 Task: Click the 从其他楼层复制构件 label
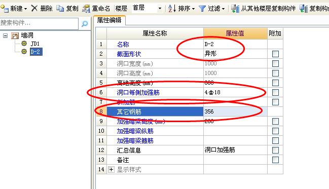point(268,9)
